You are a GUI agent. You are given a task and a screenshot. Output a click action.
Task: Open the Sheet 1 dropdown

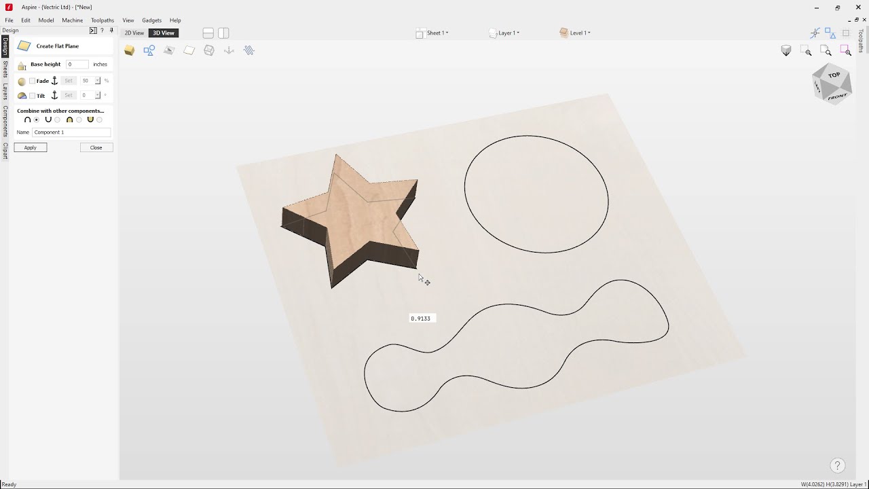tap(432, 33)
